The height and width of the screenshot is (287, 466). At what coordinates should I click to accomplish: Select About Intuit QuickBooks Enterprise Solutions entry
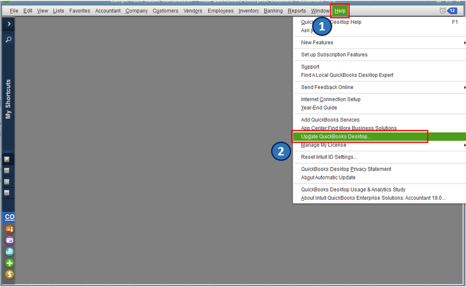click(x=380, y=198)
